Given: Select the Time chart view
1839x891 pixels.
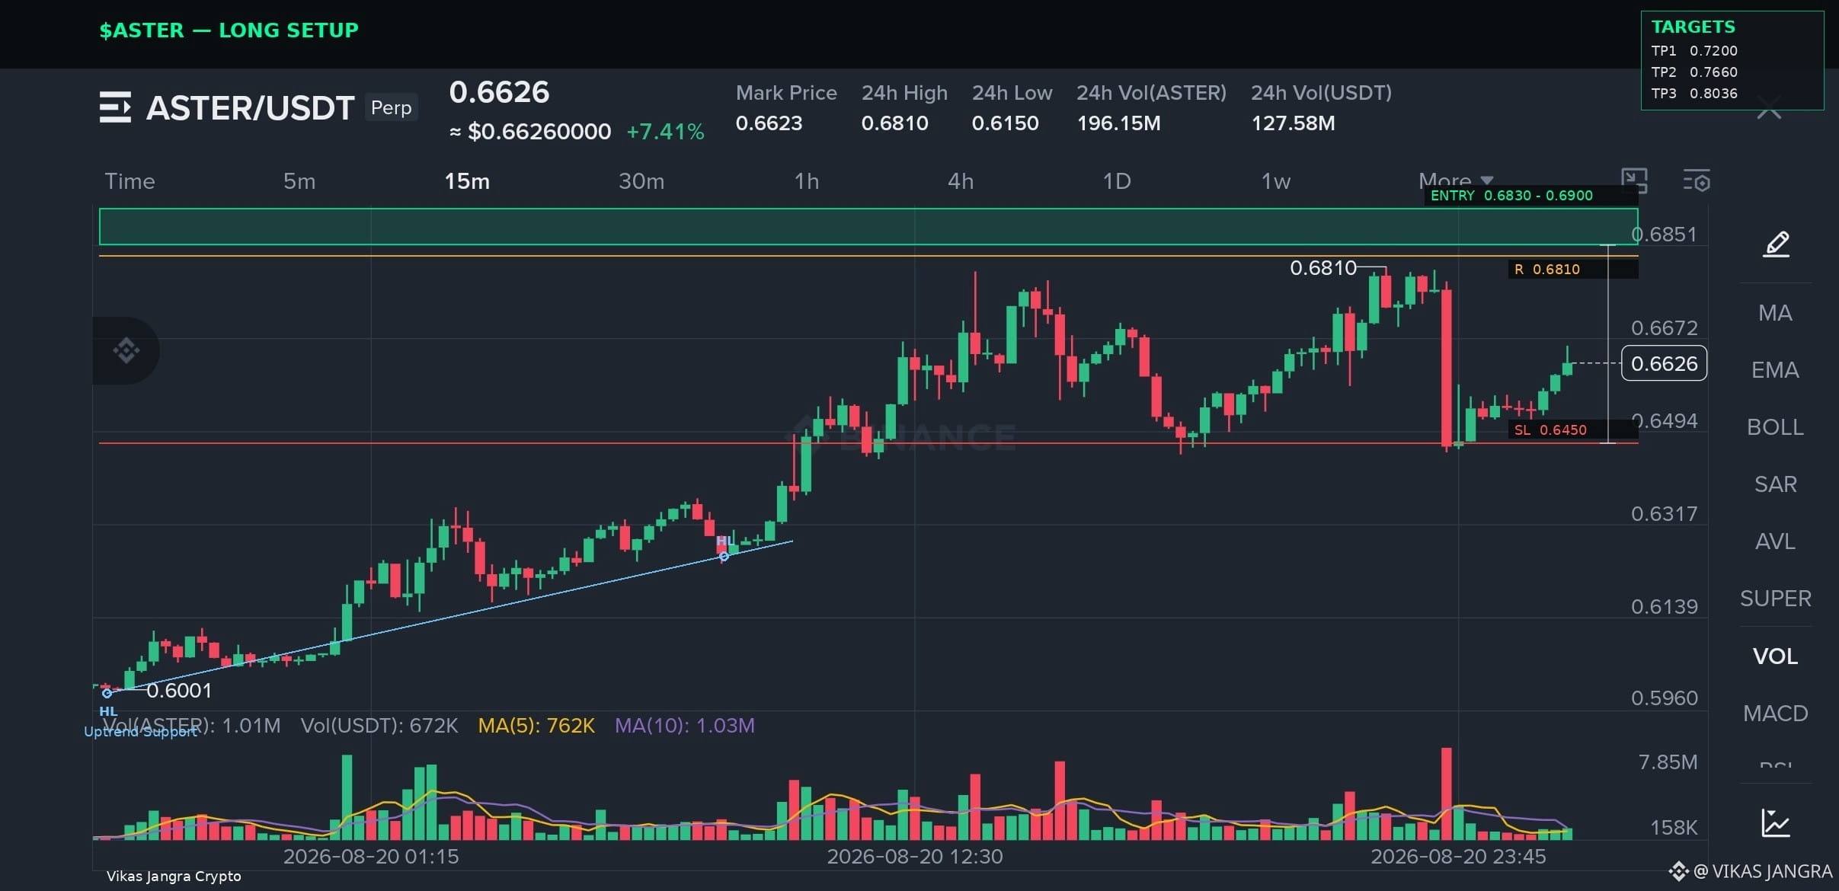Looking at the screenshot, I should [x=130, y=181].
